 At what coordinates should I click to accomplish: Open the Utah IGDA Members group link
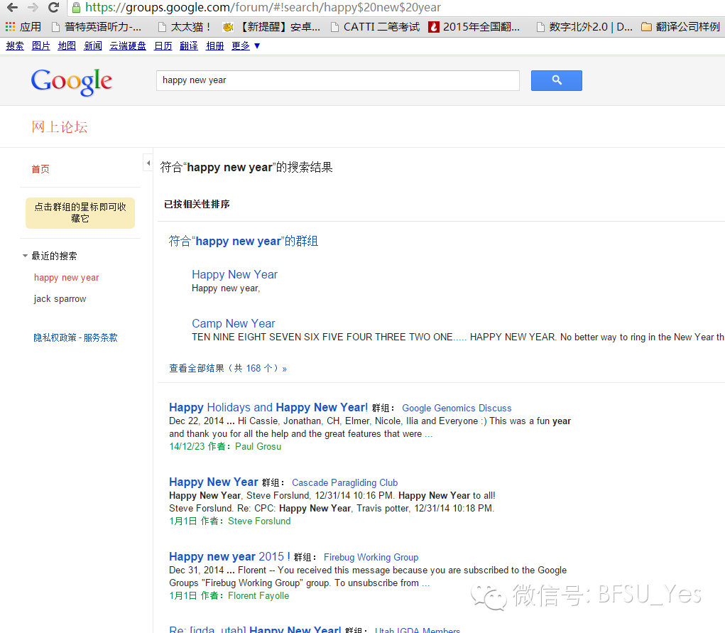pos(418,629)
